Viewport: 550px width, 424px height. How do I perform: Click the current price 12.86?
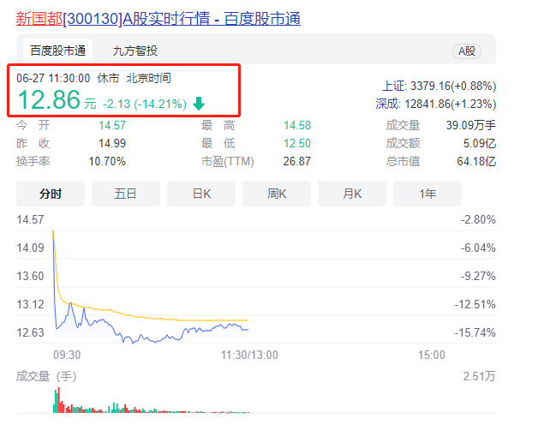point(49,99)
